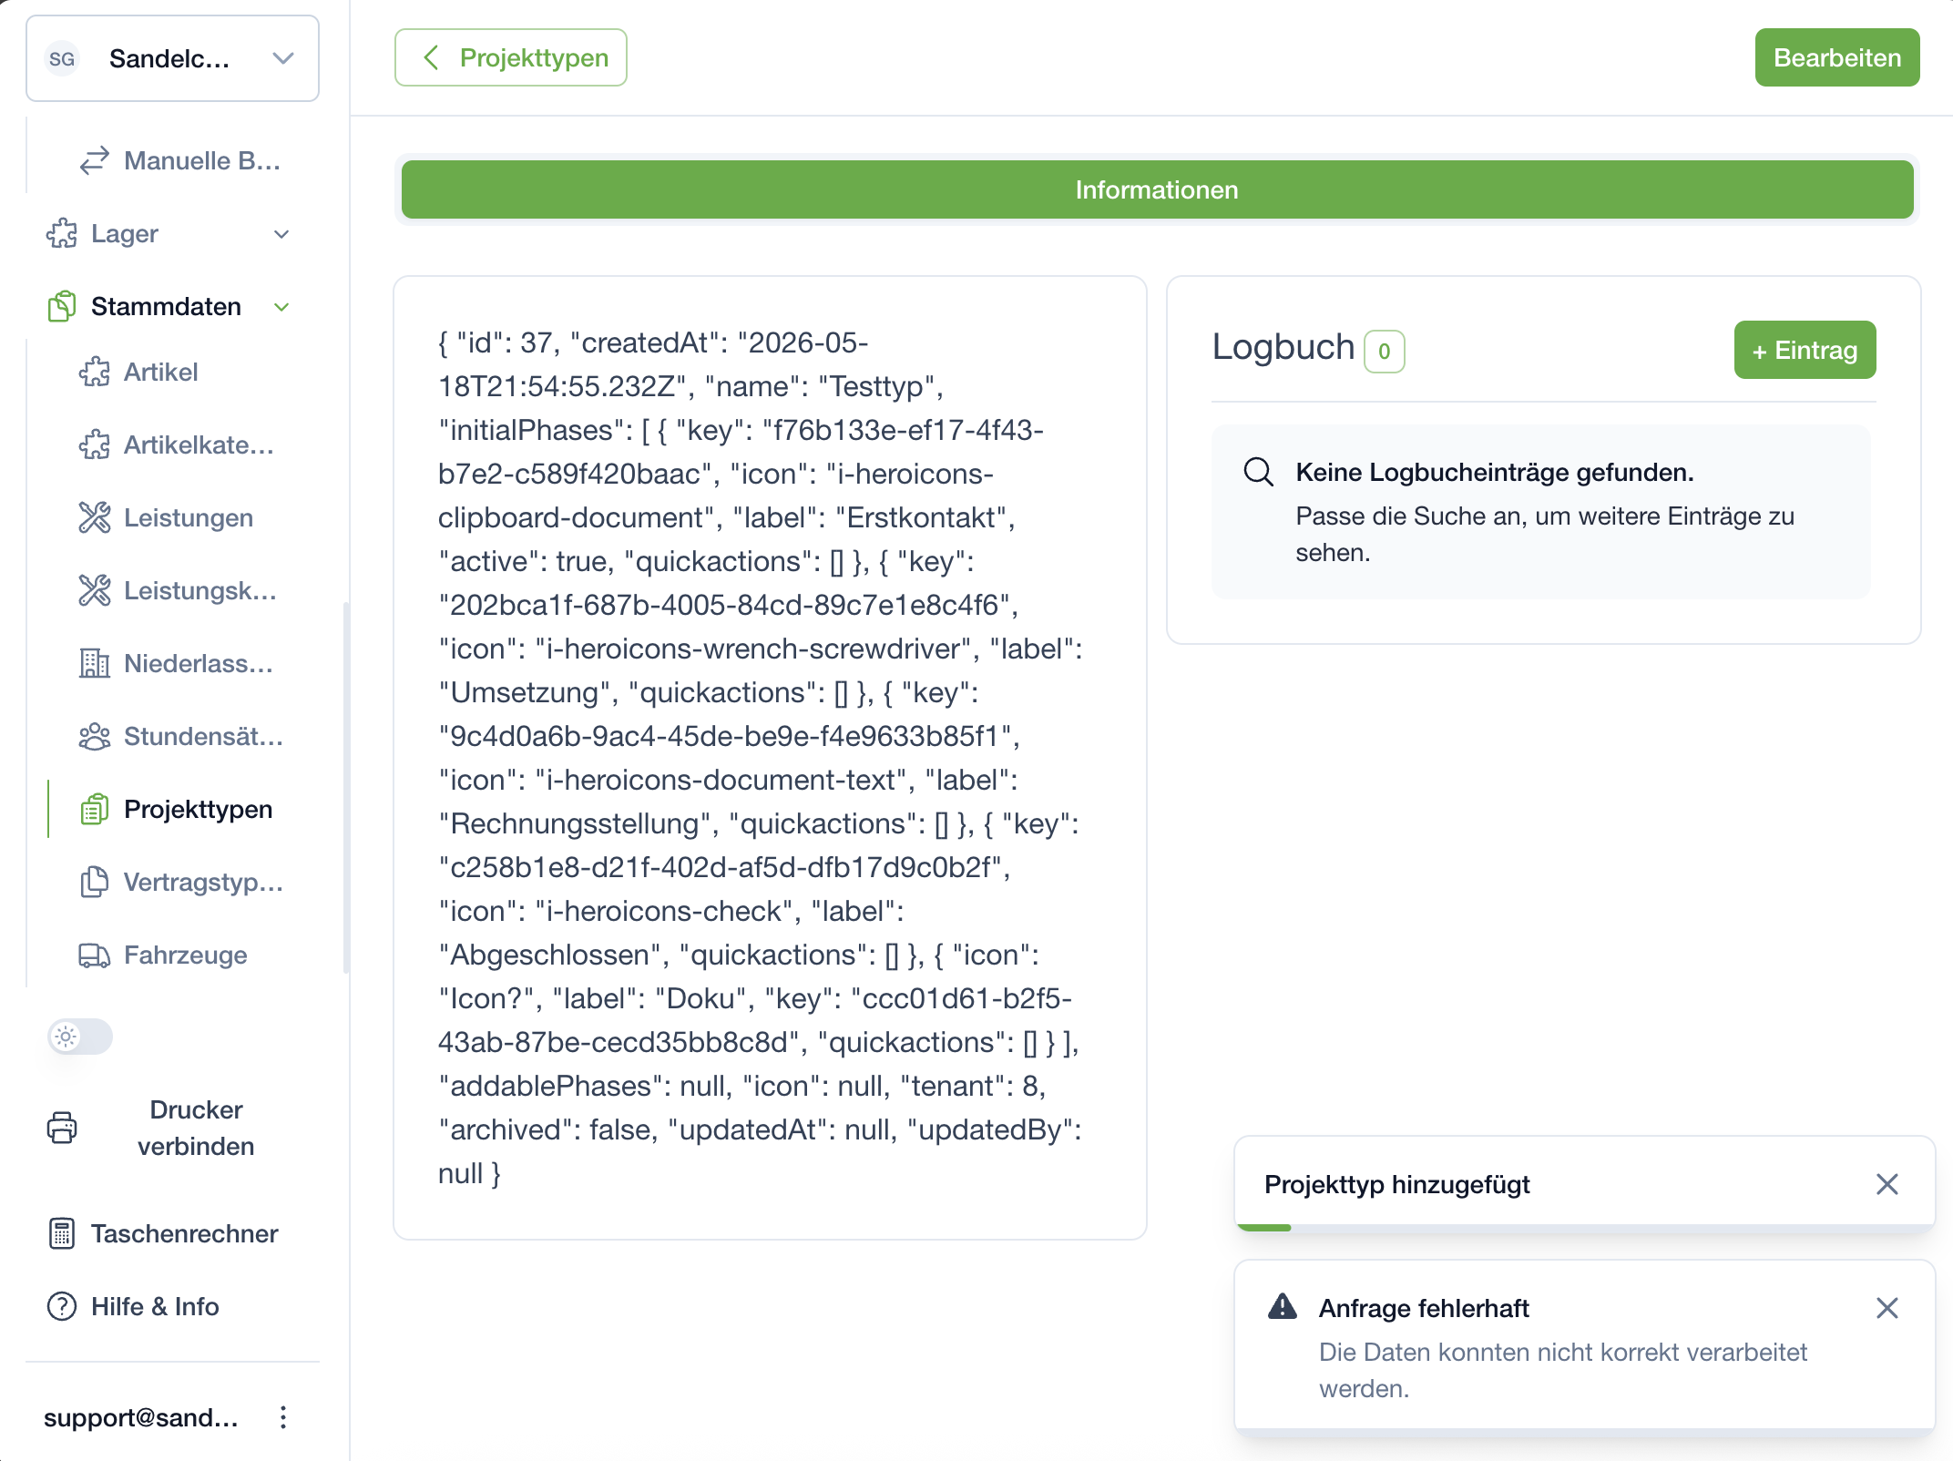Click the Stundensät... people icon
This screenshot has width=1953, height=1461.
click(95, 736)
